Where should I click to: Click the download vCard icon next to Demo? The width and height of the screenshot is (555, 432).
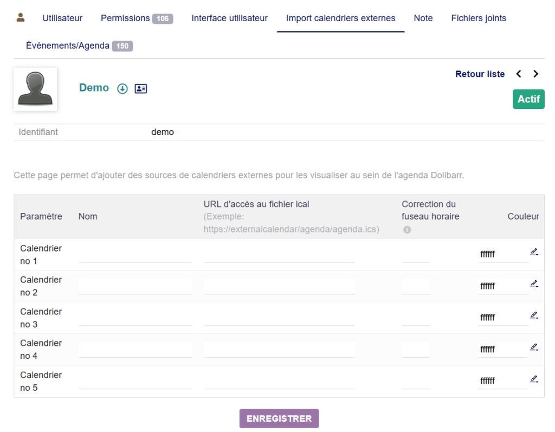[x=122, y=89]
